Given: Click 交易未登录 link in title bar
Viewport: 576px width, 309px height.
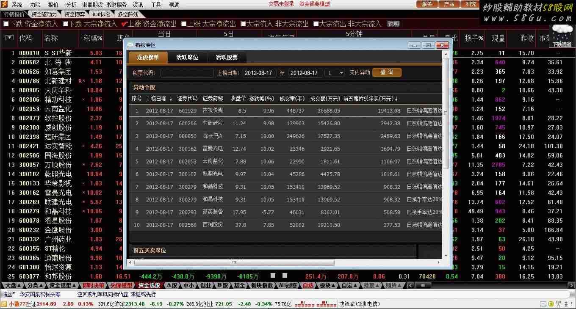Looking at the screenshot, I should (281, 4).
